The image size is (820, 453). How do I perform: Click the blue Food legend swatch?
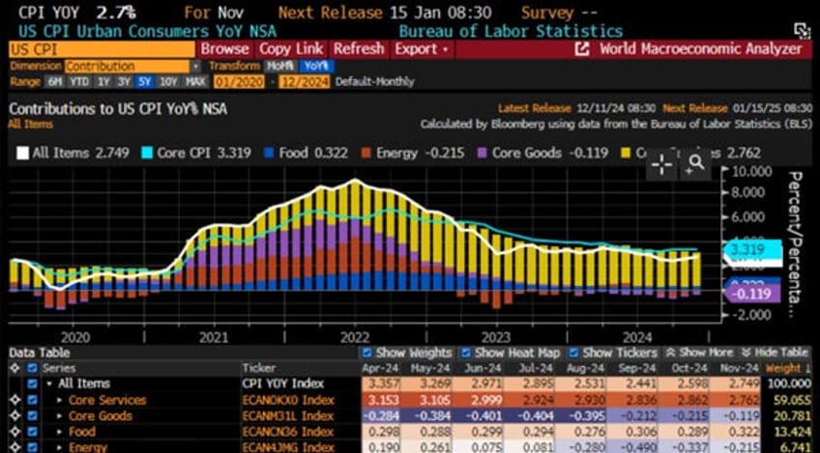pyautogui.click(x=269, y=153)
